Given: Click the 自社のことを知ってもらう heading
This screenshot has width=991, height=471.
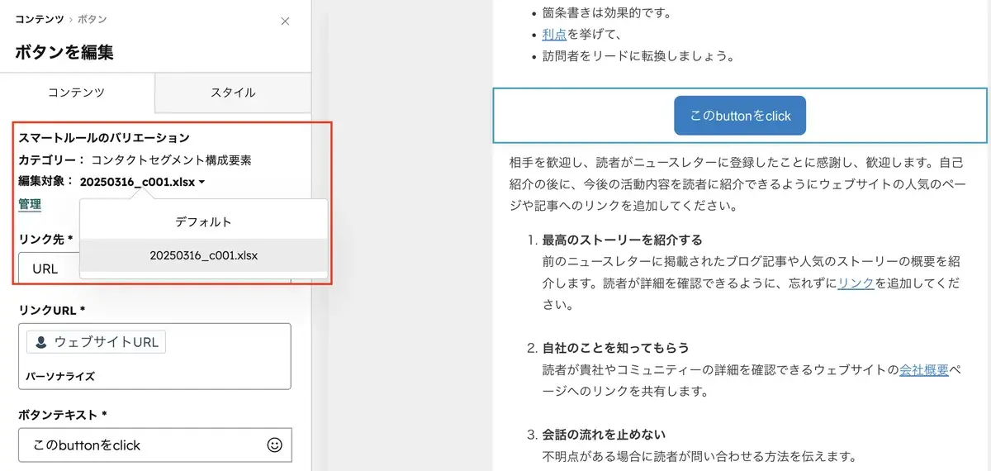Looking at the screenshot, I should pyautogui.click(x=615, y=348).
